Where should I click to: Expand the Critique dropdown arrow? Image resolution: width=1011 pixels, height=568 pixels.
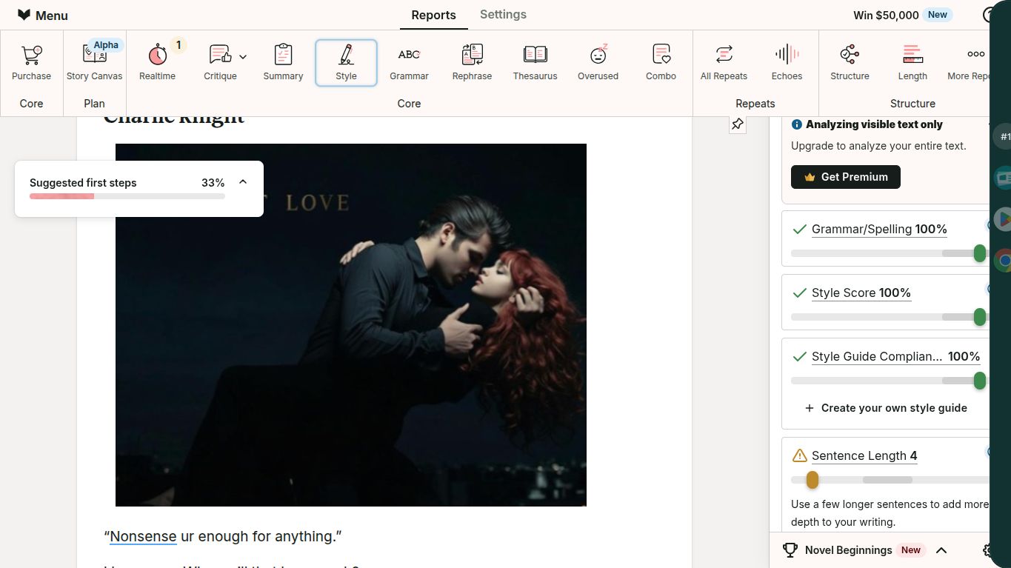coord(243,57)
